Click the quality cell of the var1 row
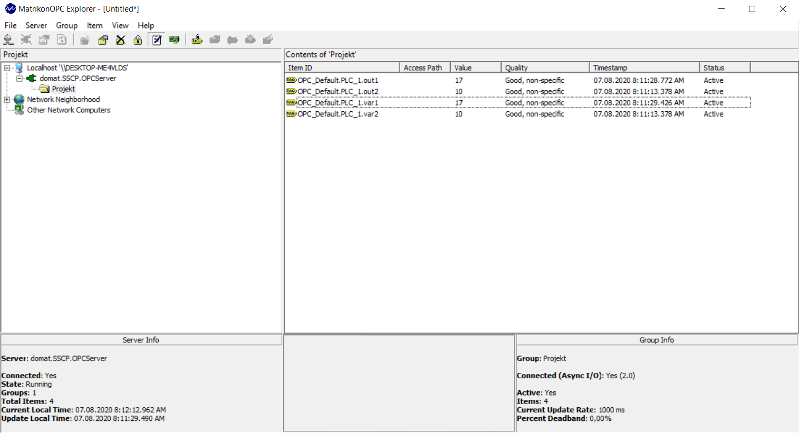799x433 pixels. (x=535, y=103)
